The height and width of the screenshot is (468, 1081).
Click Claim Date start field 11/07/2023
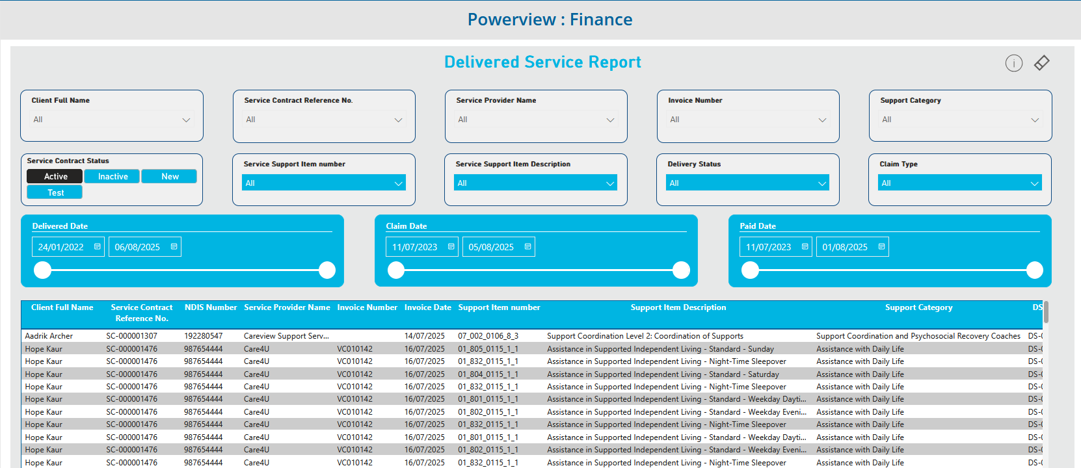point(422,247)
